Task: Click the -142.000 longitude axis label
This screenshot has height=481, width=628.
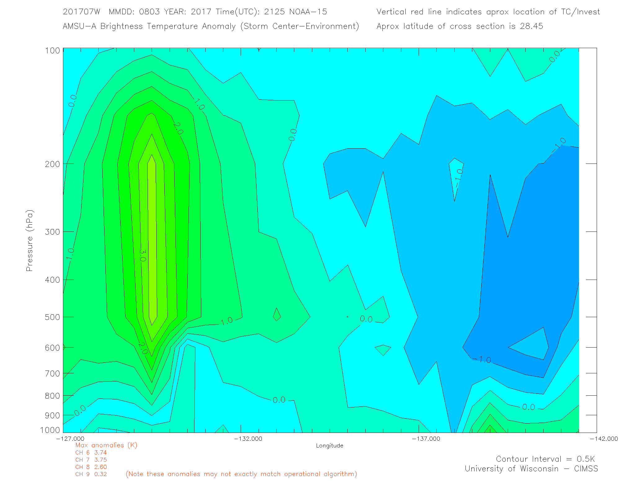Action: pos(604,438)
